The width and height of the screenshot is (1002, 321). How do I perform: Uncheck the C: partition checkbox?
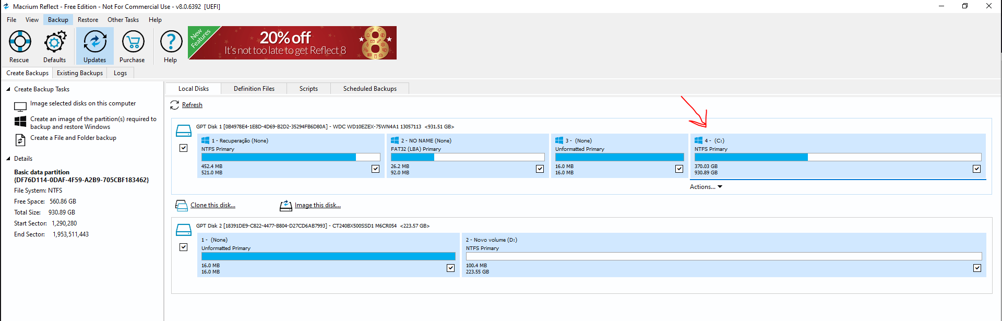(977, 169)
